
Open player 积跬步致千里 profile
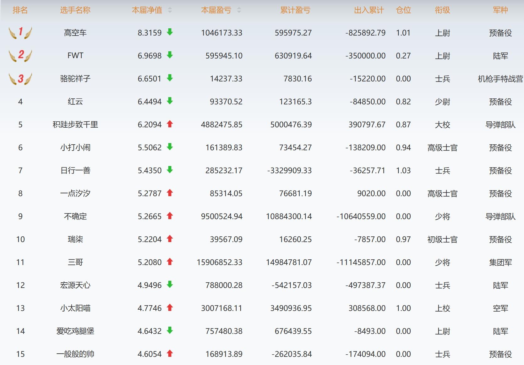pos(75,124)
